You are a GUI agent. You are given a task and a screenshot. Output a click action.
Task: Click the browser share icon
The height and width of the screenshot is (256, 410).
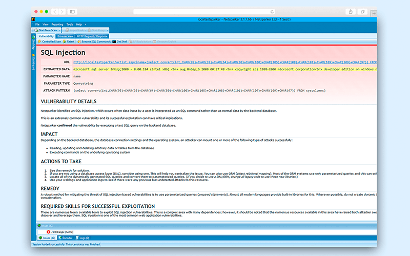(351, 11)
